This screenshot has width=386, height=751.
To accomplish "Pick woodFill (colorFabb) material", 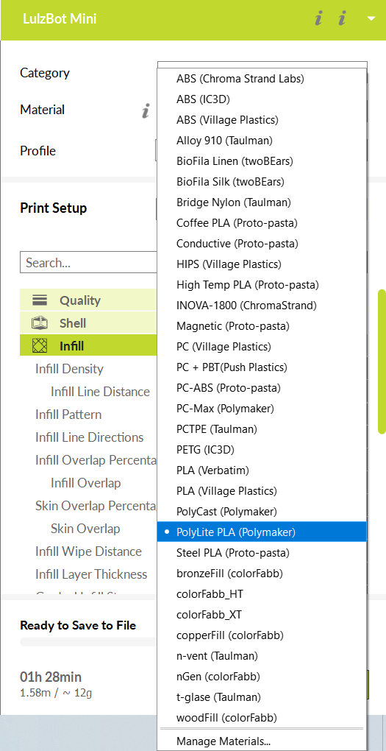I will pos(262,717).
